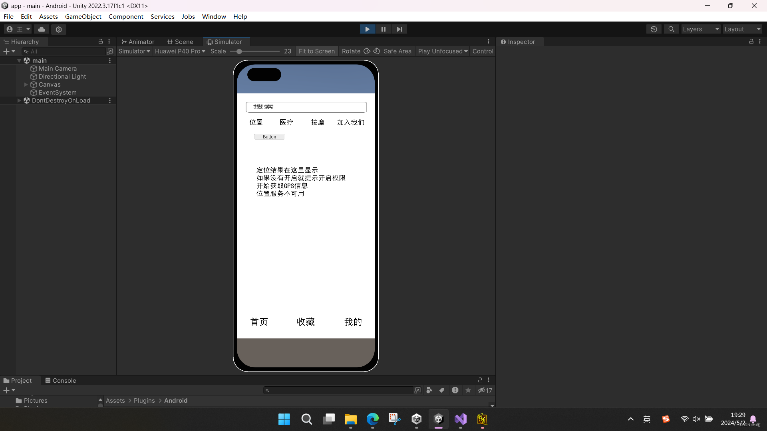This screenshot has height=431, width=767.
Task: Open Unity Cloud services icon
Action: point(42,29)
